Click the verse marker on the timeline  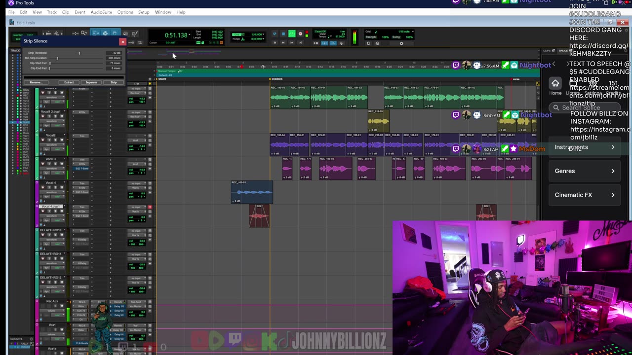[514, 79]
